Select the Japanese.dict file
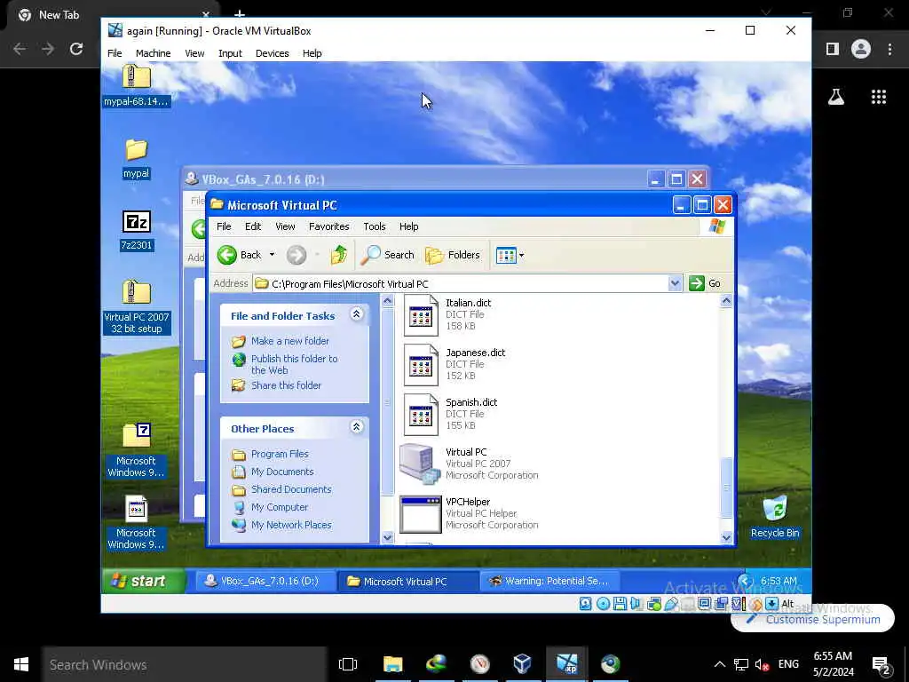 point(454,364)
